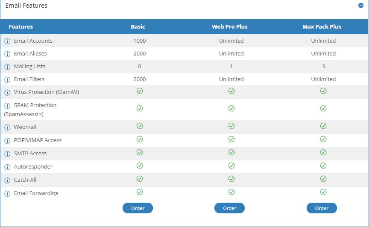This screenshot has width=369, height=227.
Task: Click info icon for Virus Protection (ClamAV)
Action: 7,93
